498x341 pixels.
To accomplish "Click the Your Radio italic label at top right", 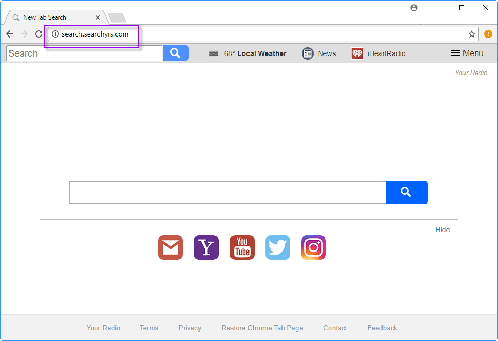I will coord(471,73).
